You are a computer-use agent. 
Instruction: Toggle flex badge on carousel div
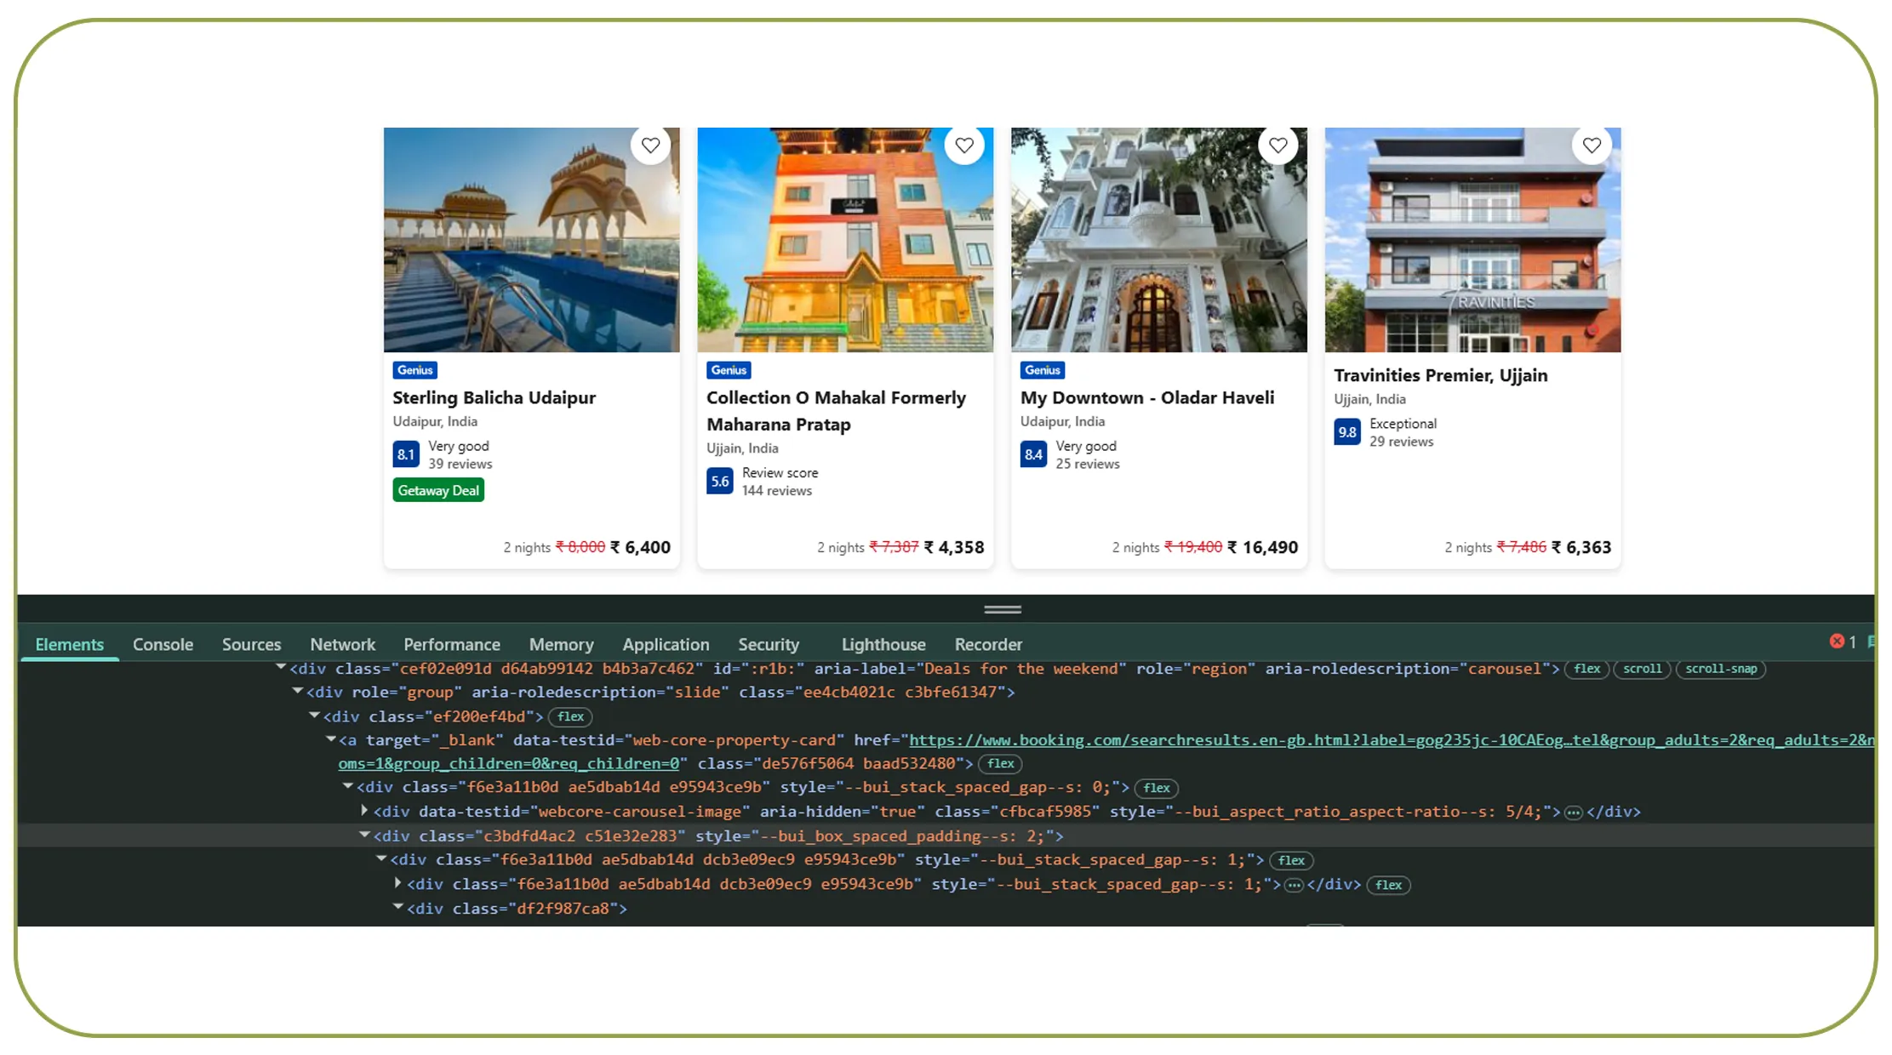[1586, 669]
